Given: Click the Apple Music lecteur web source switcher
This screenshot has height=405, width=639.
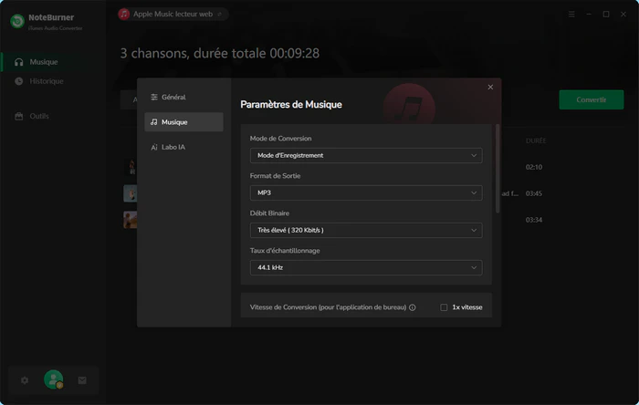Looking at the screenshot, I should pos(173,15).
